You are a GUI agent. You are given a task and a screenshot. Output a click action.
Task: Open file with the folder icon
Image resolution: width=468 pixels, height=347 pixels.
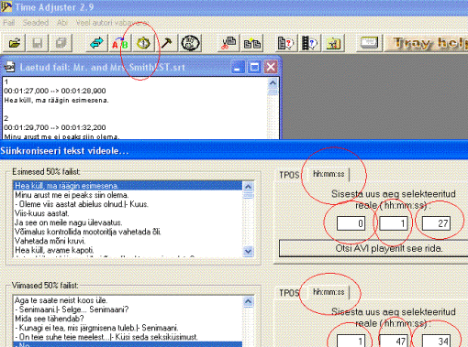(15, 43)
